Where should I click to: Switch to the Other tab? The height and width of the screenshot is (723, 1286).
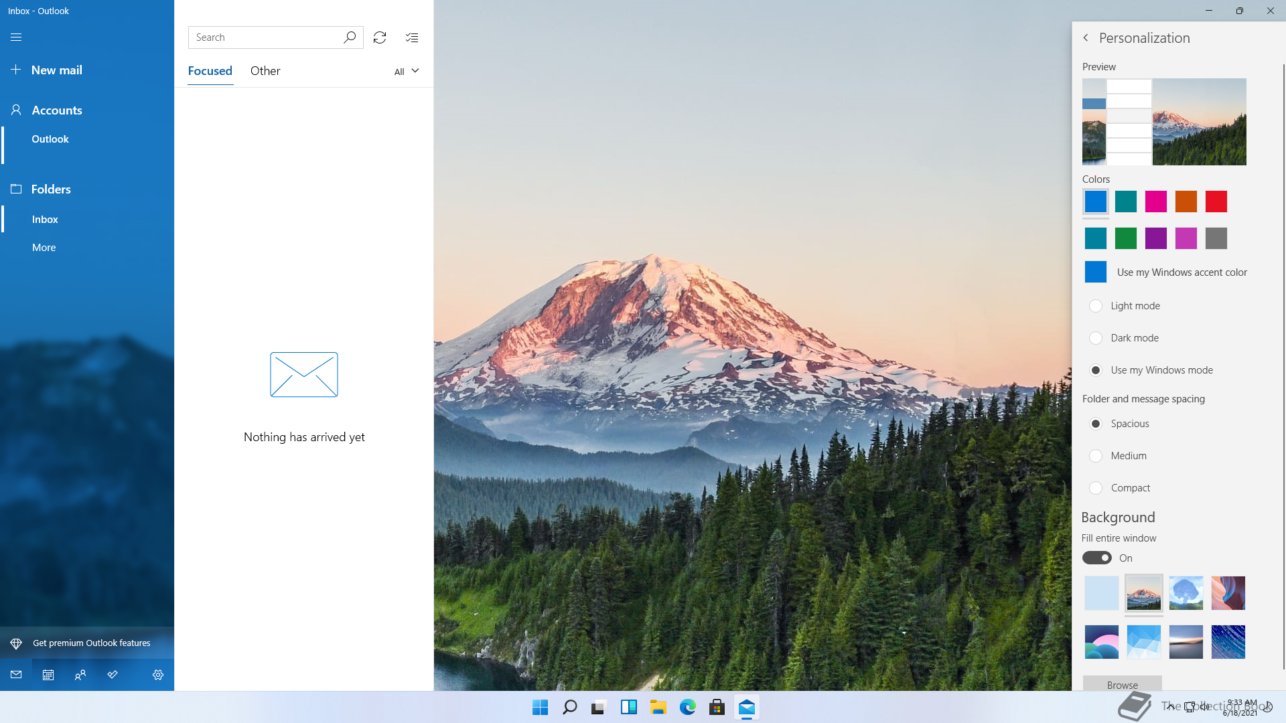pyautogui.click(x=265, y=71)
